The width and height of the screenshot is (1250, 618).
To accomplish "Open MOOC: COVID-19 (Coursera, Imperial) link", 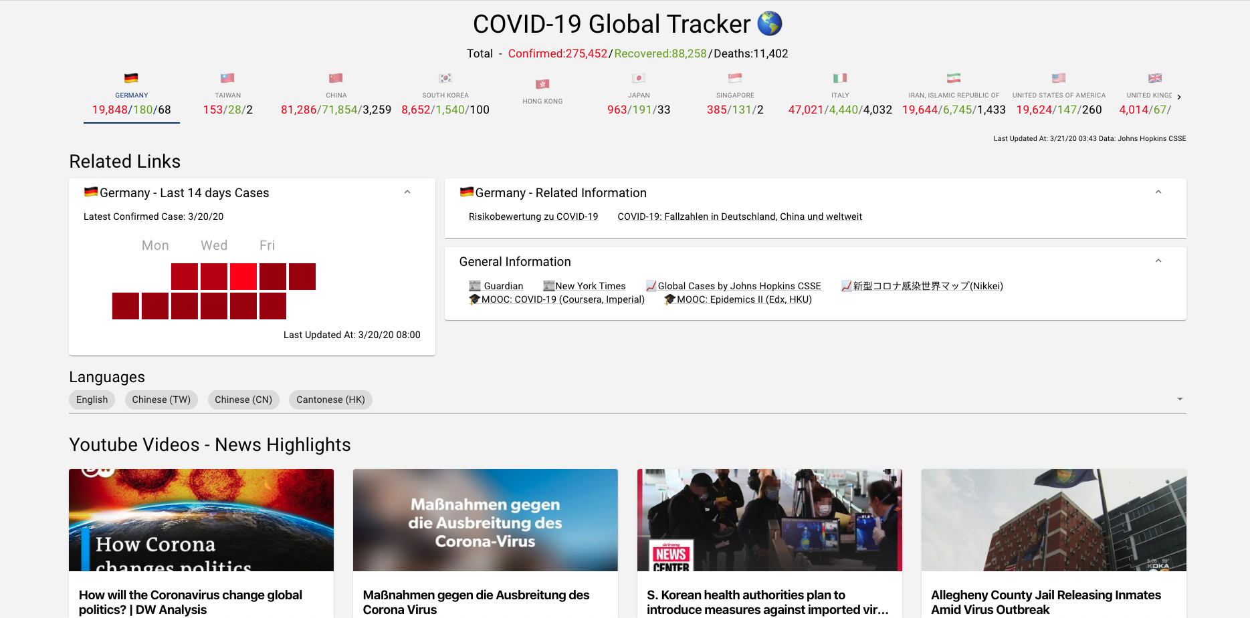I will [556, 299].
